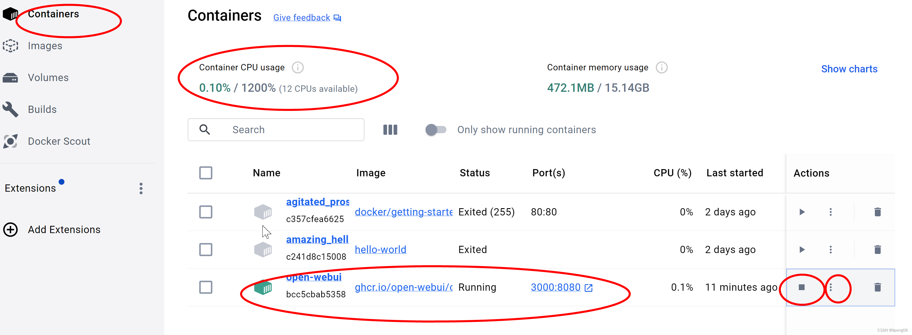
Task: Click the 11 minutes ago text
Action: (x=741, y=287)
